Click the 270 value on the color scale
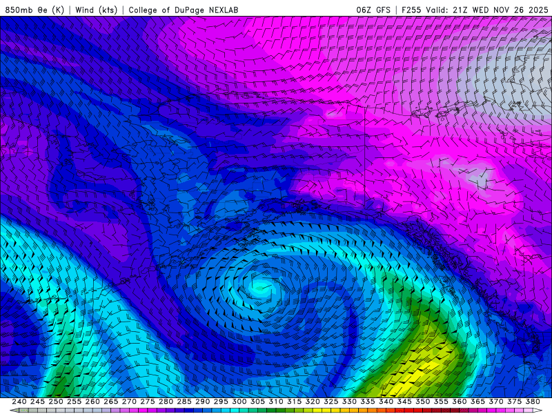The height and width of the screenshot is (414, 552). point(129,402)
